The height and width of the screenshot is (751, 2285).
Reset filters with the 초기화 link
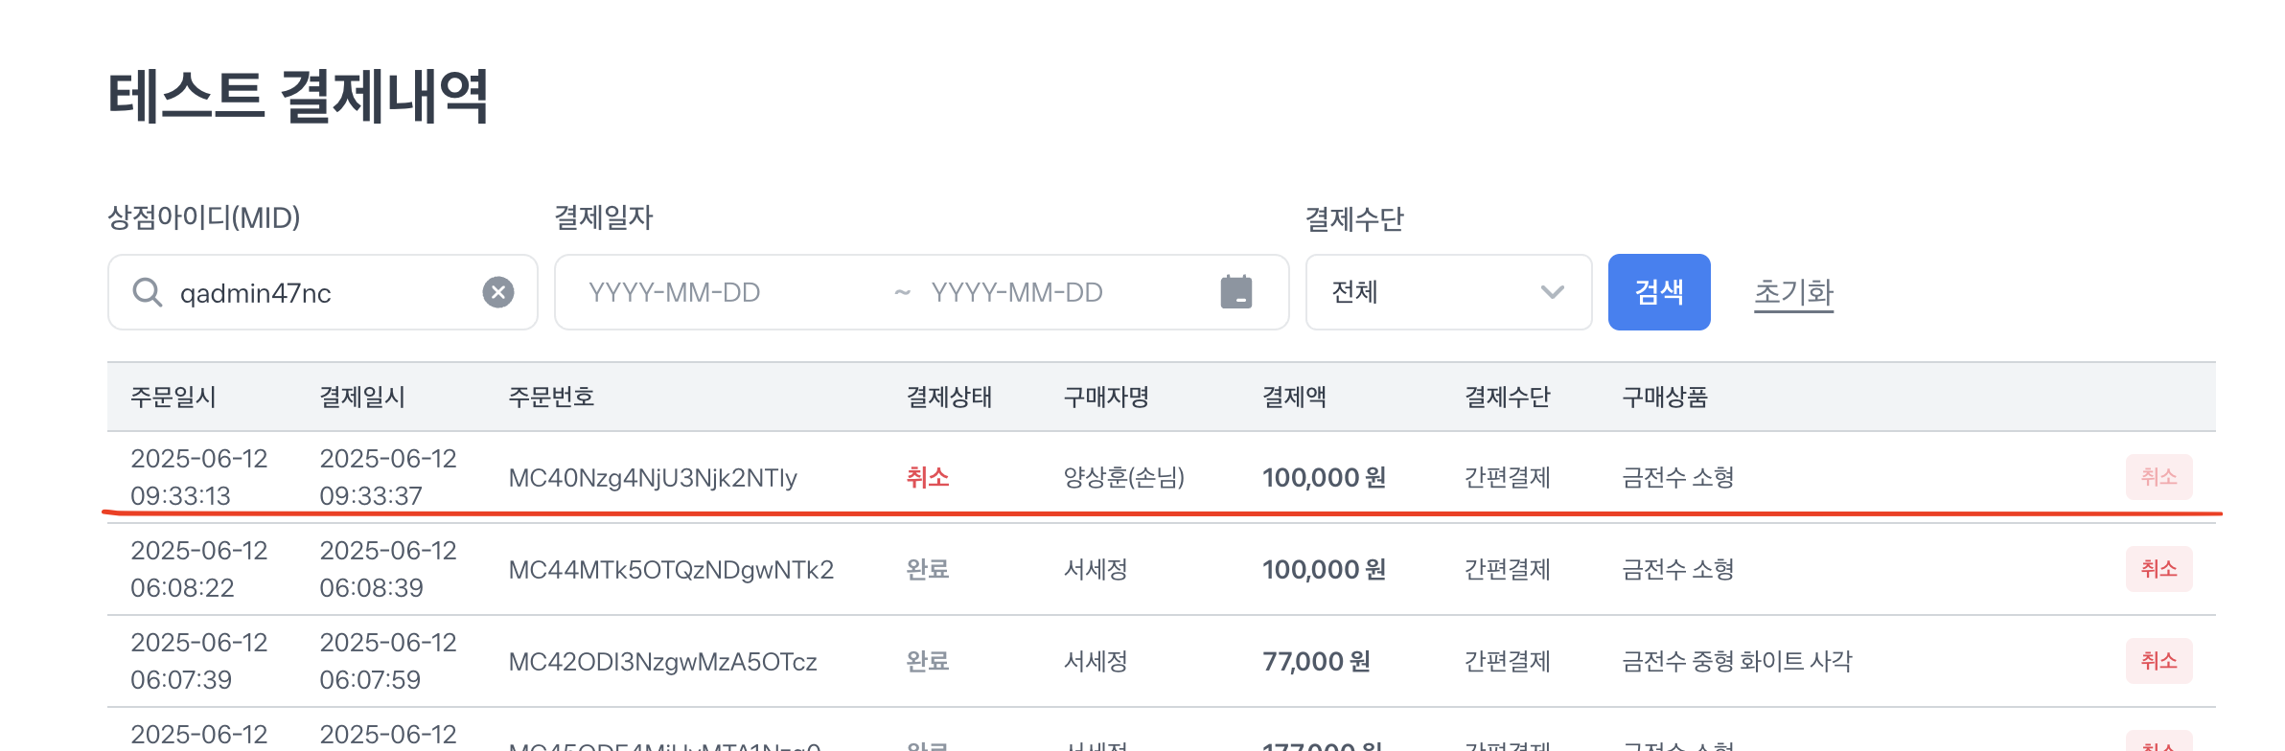1793,292
